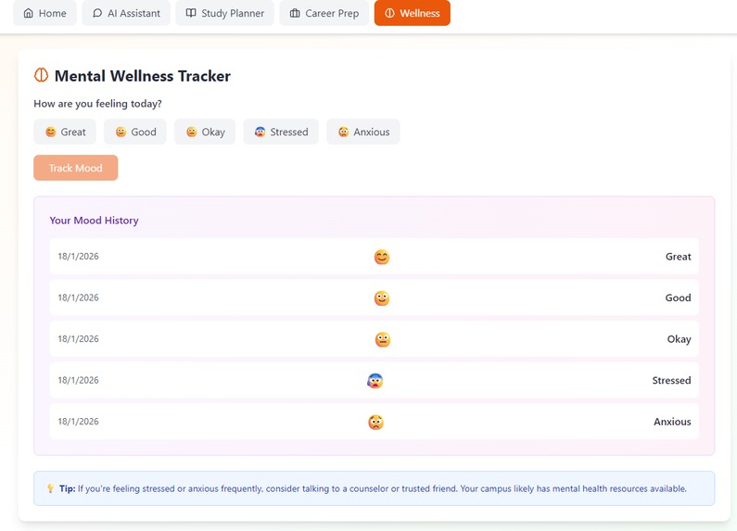Click the brain icon beside Mental Wellness Tracker
Viewport: 737px width, 531px height.
(42, 75)
